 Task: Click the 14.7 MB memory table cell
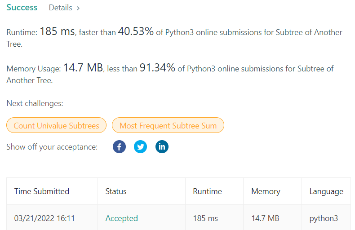coord(265,218)
